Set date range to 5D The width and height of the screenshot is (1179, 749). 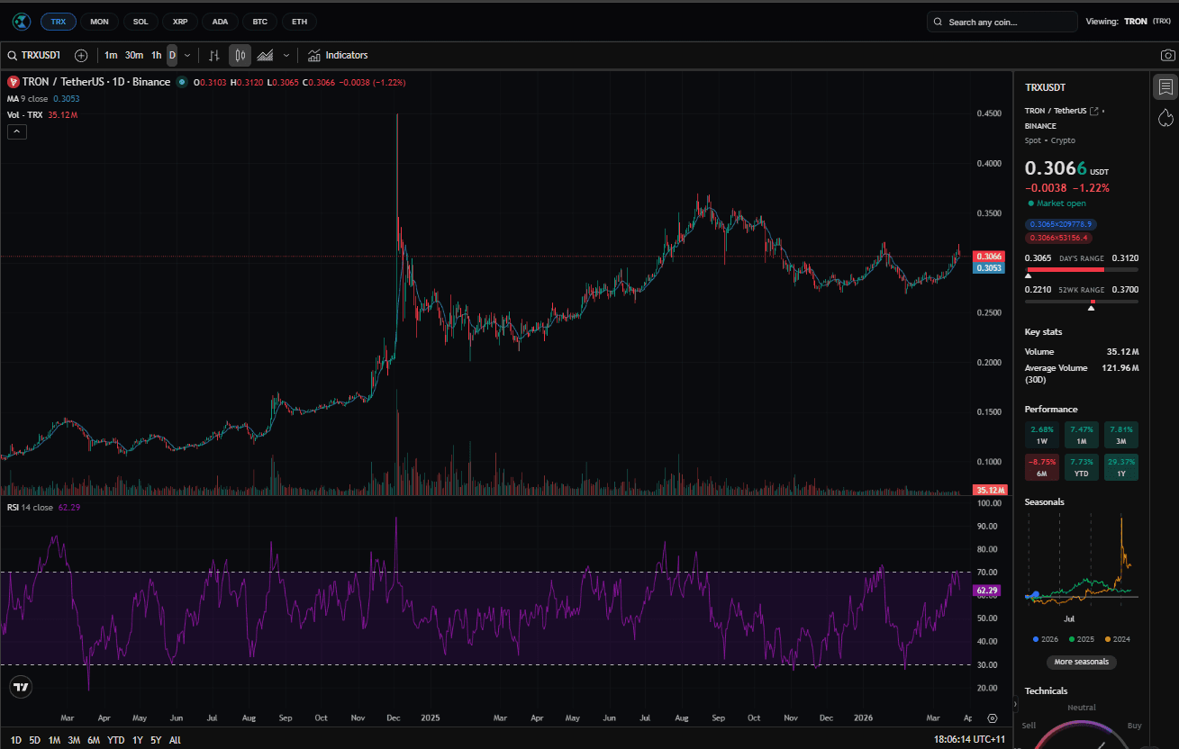(x=34, y=740)
